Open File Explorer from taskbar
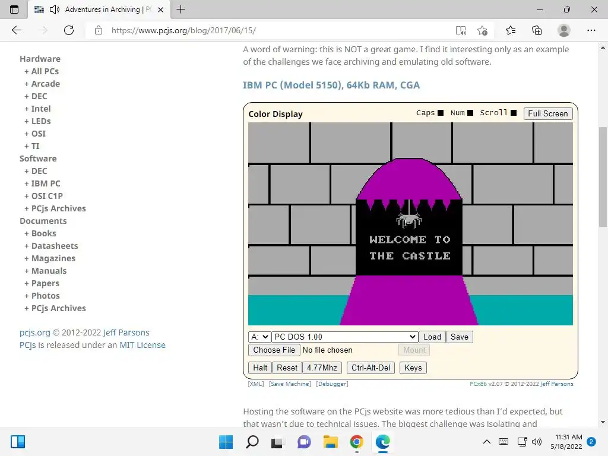 click(330, 442)
